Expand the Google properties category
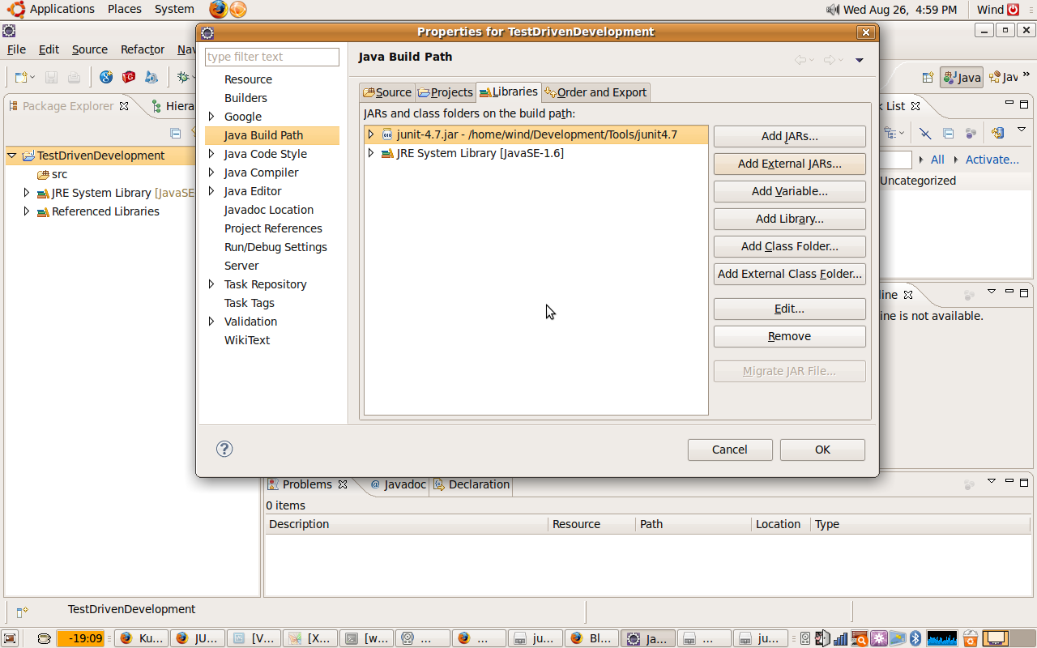The height and width of the screenshot is (648, 1037). tap(211, 117)
